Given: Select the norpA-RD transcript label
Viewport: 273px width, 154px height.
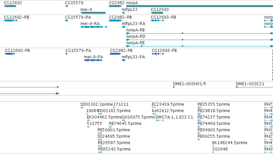Looking at the screenshot, I should point(136,36).
